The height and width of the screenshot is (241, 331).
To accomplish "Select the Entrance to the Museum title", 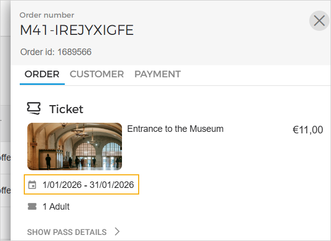I will [x=175, y=129].
